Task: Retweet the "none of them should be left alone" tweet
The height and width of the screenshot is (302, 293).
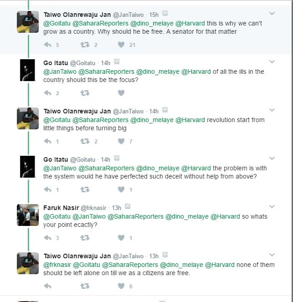Action: tap(85, 286)
